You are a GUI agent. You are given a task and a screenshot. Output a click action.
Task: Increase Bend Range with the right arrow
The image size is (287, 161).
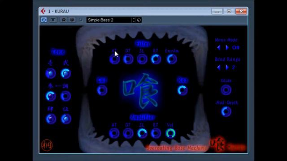click(x=227, y=68)
